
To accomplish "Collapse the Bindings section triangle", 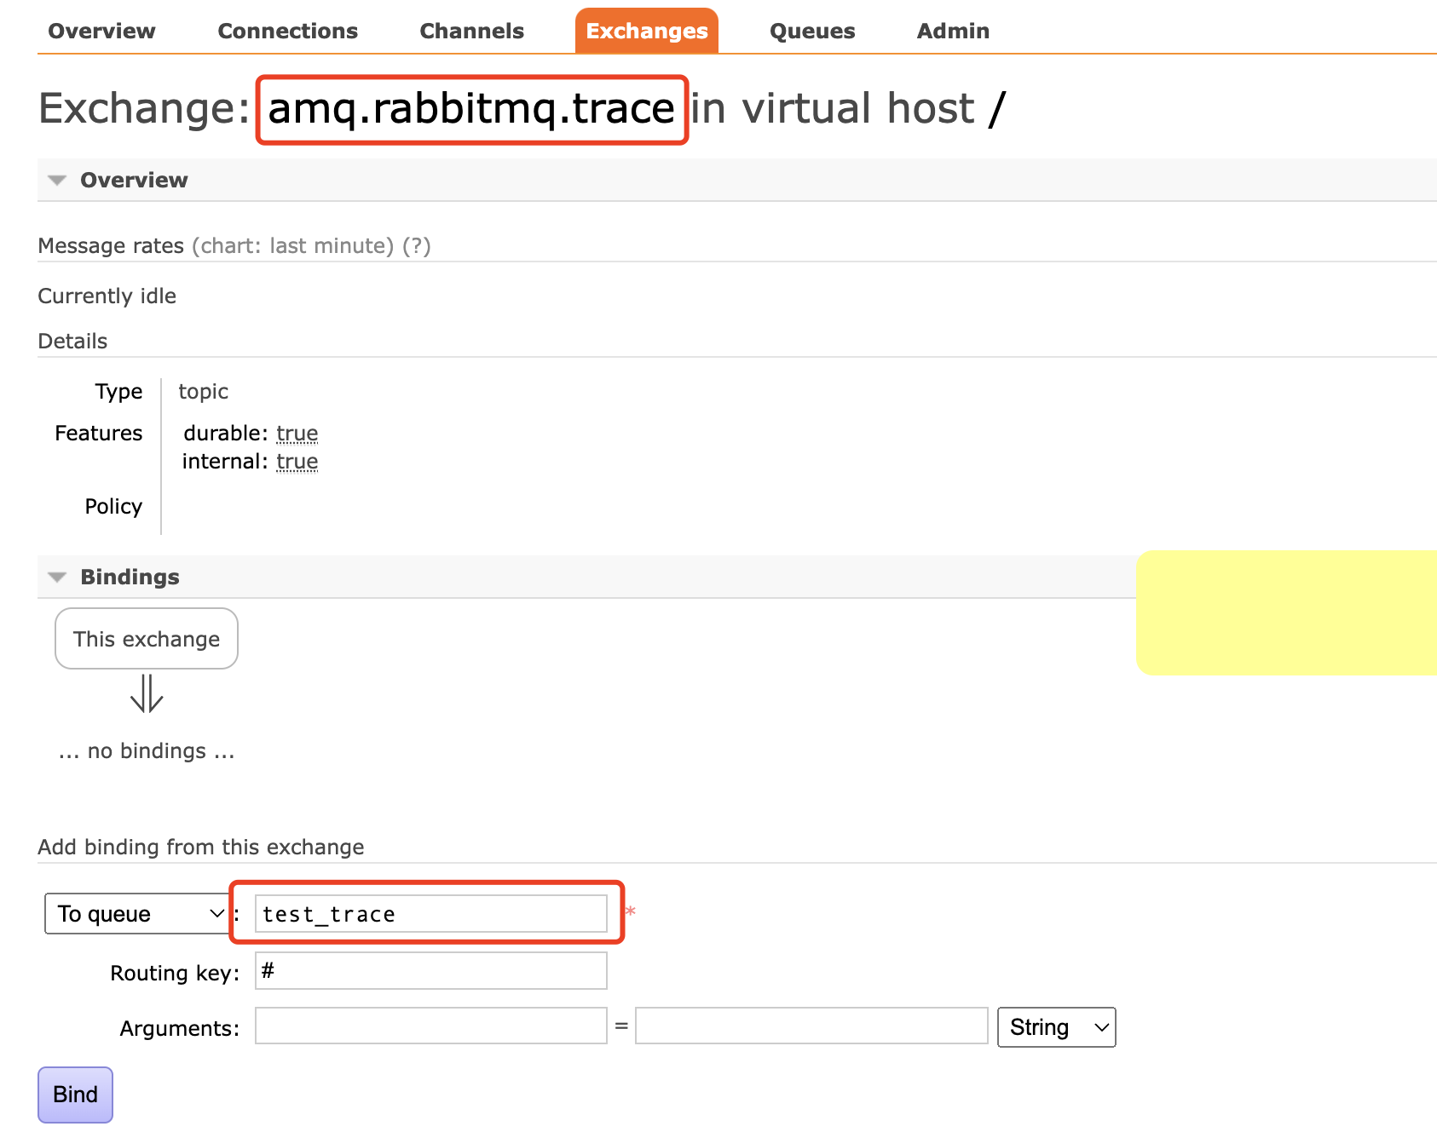I will pos(57,578).
